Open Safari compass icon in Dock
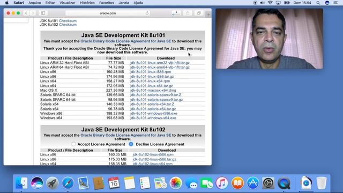This screenshot has height=193, width=343. click(x=68, y=183)
